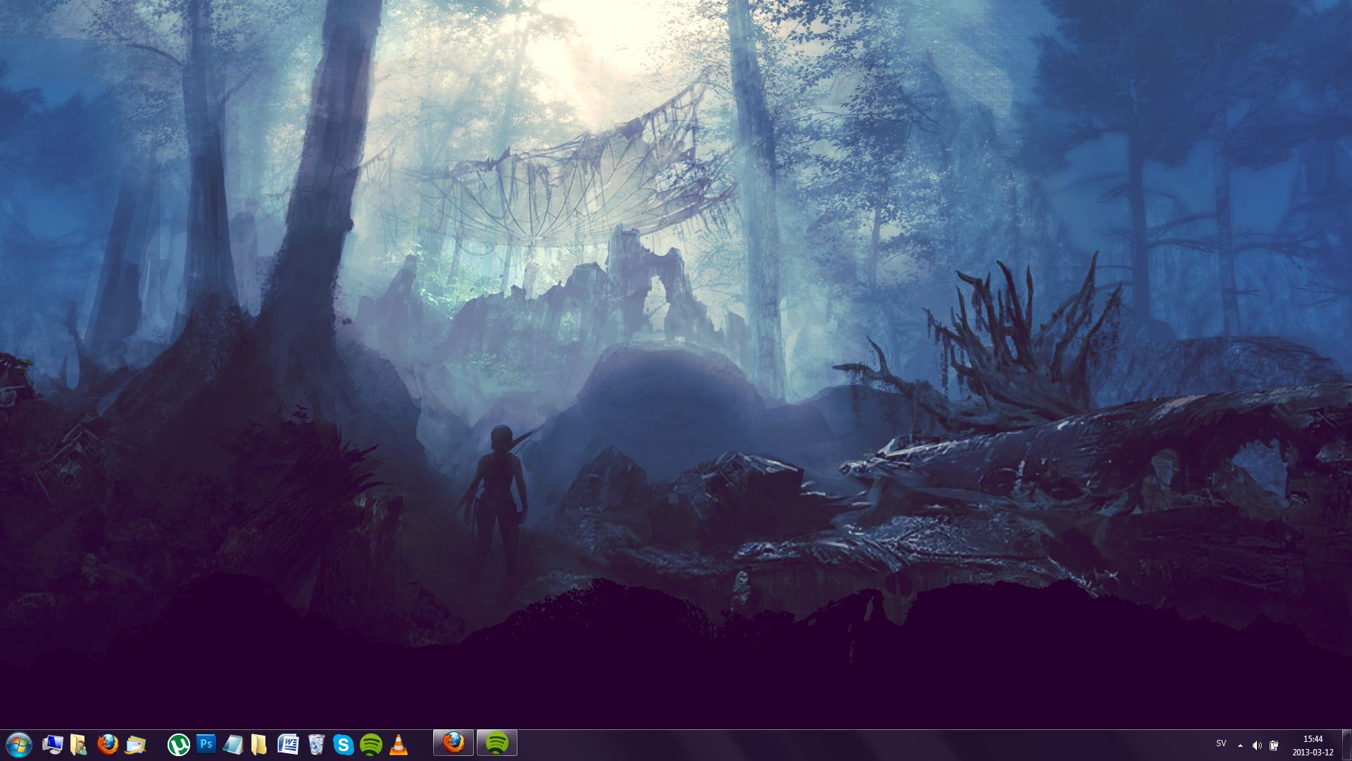Image resolution: width=1352 pixels, height=761 pixels.
Task: Open the Windows Start menu orb
Action: coord(18,744)
